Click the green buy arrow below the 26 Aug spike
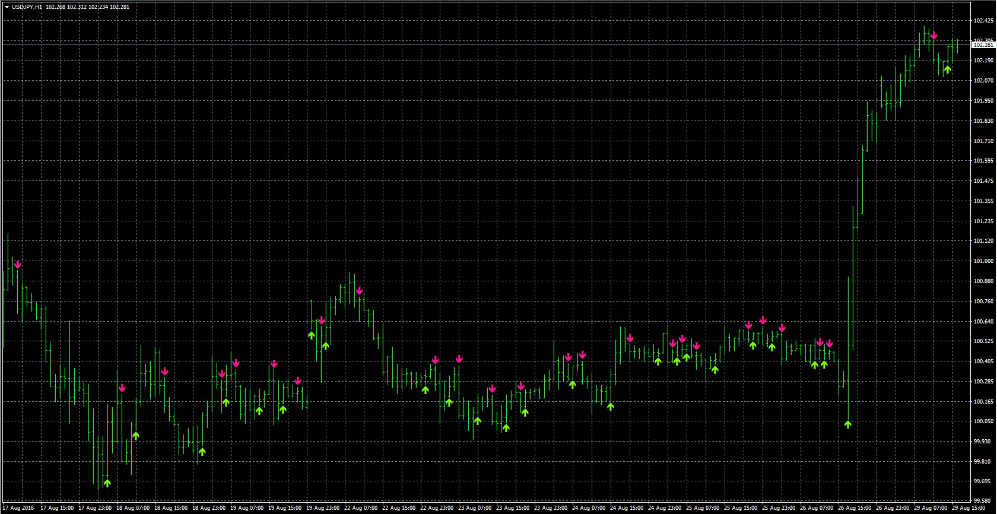Image resolution: width=997 pixels, height=514 pixels. coord(847,424)
